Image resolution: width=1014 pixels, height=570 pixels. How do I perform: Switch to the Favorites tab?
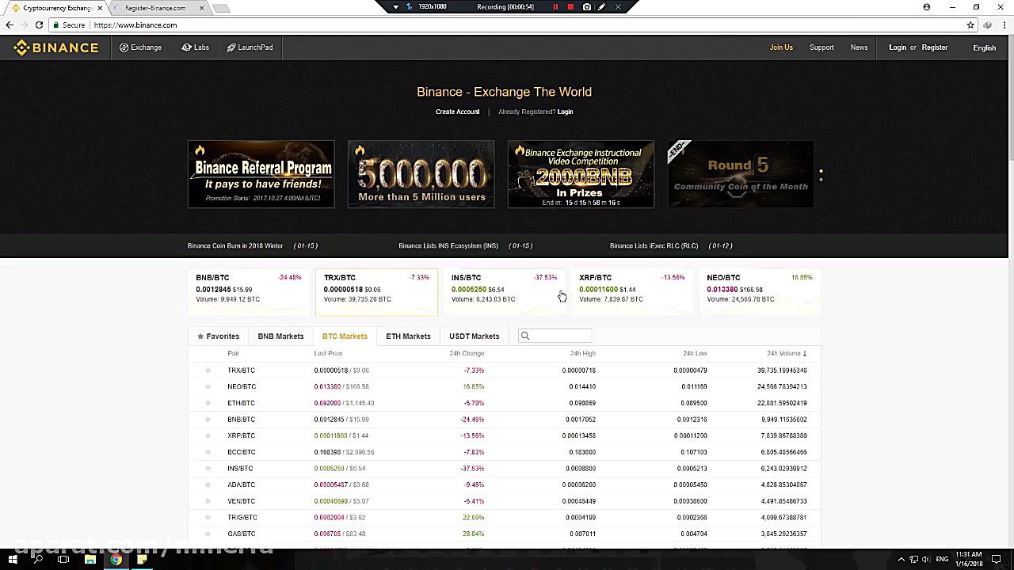[x=218, y=336]
